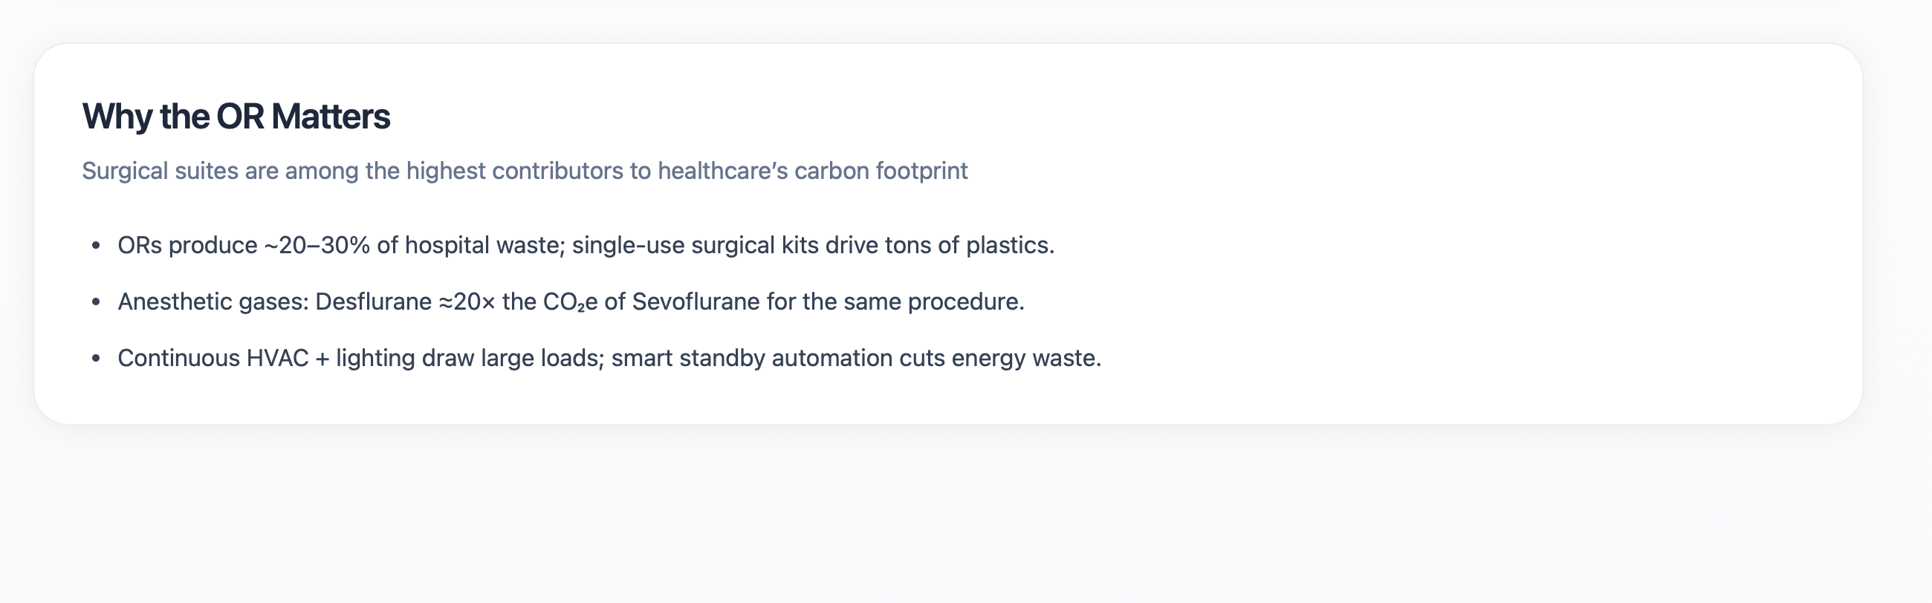The image size is (1932, 603).
Task: Click the words "carbon footprint" in subtitle
Action: point(881,171)
